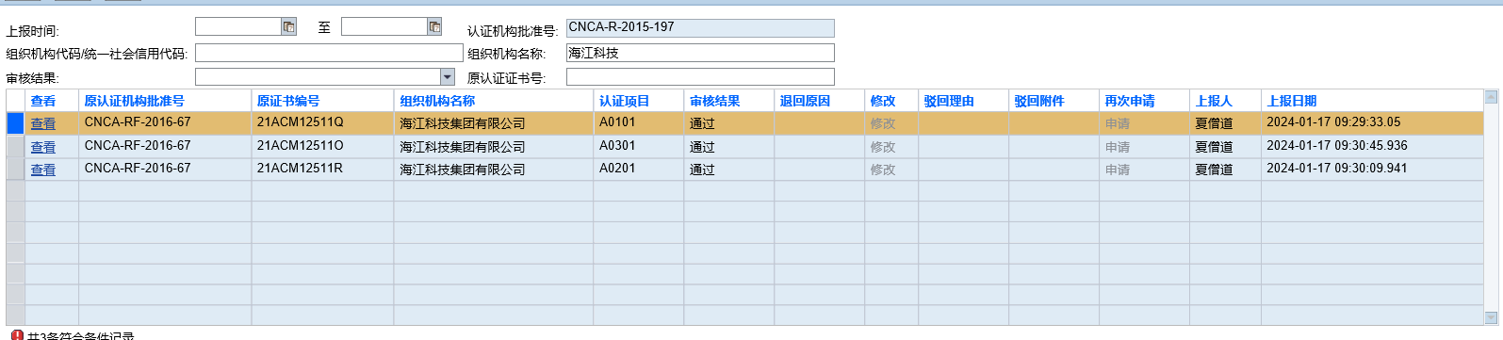Click the 驳回理由 column header
Viewport: 1503px width, 340px height.
[x=949, y=101]
